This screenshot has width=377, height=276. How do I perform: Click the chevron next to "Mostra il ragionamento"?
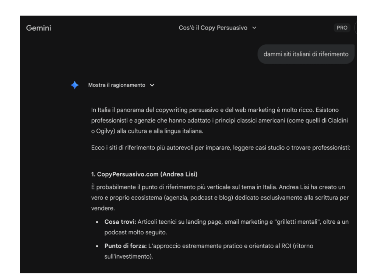coord(152,85)
